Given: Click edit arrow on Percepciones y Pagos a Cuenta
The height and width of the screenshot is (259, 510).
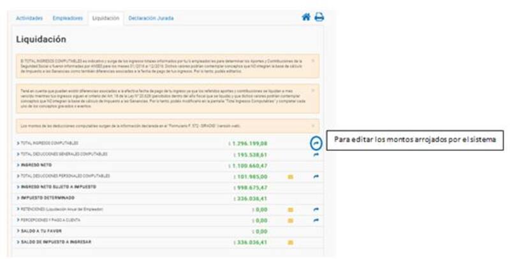Looking at the screenshot, I should tap(316, 220).
